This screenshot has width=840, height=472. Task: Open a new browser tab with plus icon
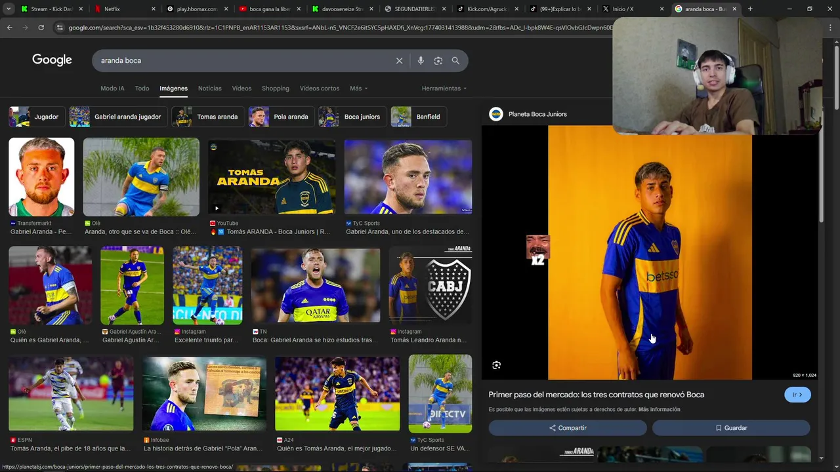click(x=750, y=9)
